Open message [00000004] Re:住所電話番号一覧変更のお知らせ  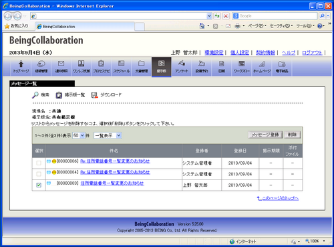point(115,172)
